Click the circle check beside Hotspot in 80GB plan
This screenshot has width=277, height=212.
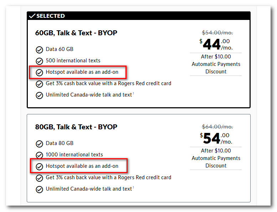click(39, 167)
